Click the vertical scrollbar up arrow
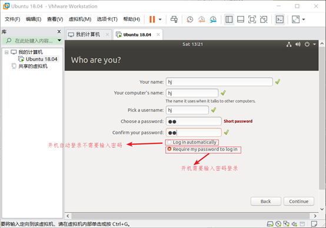Viewport: 326px width, 228px height. coord(322,44)
